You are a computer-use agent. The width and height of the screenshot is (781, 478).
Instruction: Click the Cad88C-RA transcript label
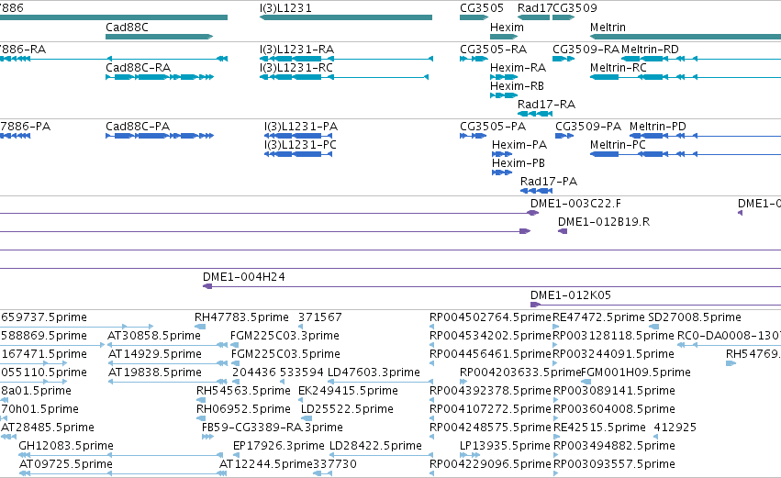[x=138, y=68]
